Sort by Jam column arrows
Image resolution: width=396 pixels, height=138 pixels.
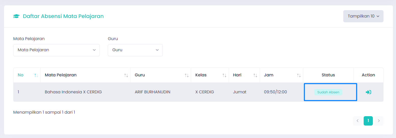click(299, 75)
